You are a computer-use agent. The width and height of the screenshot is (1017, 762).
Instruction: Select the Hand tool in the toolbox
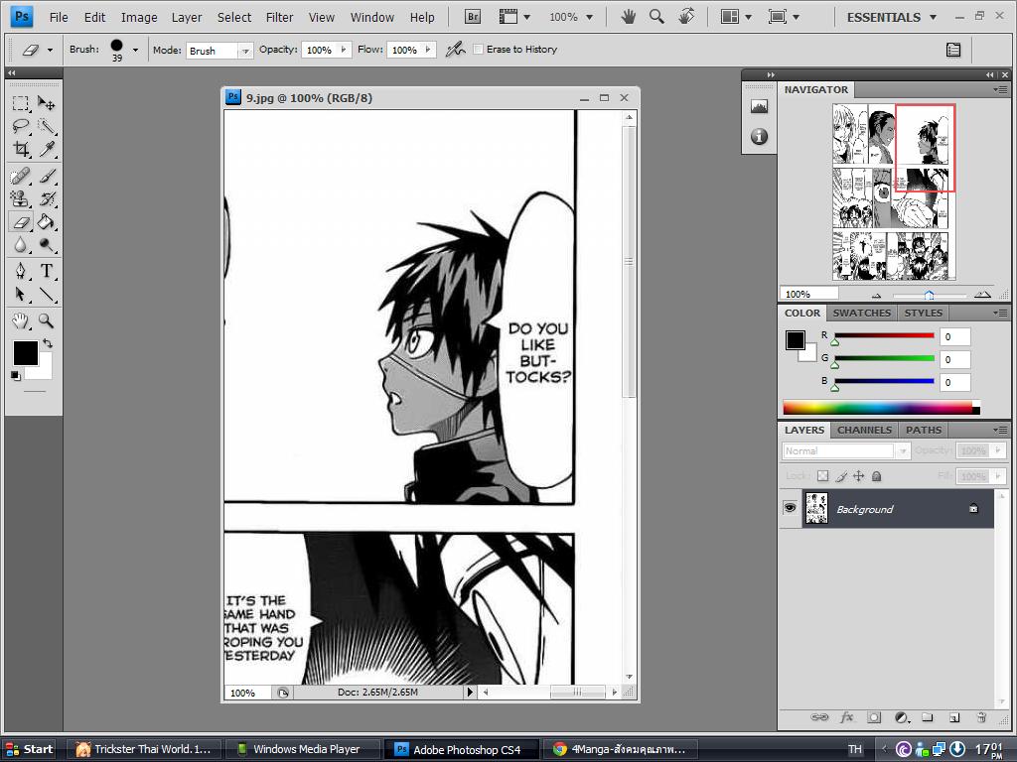click(21, 320)
